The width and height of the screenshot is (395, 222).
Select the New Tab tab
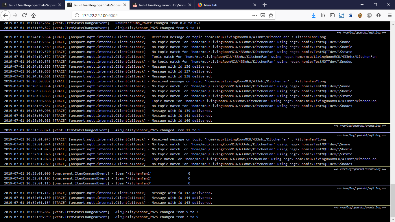tap(223, 5)
